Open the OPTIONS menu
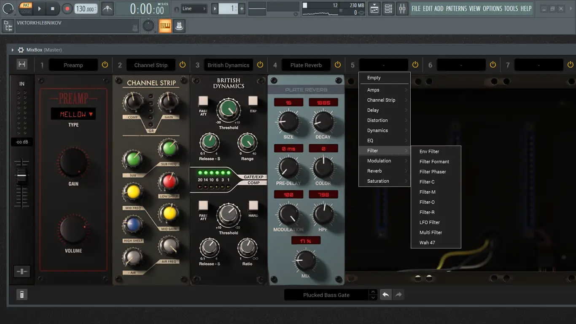The height and width of the screenshot is (324, 576). coord(493,8)
